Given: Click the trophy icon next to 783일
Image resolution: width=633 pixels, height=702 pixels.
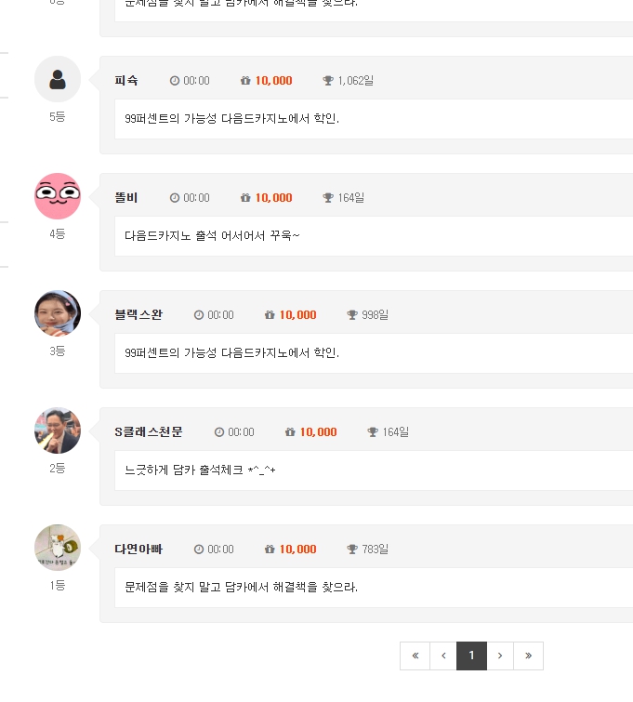Looking at the screenshot, I should [x=352, y=549].
